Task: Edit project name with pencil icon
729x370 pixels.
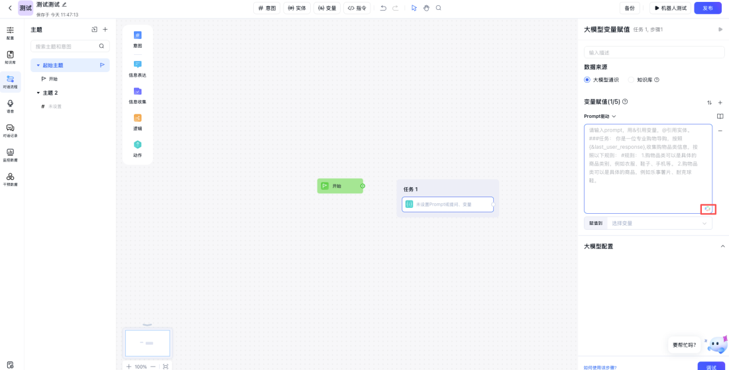Action: (x=65, y=4)
